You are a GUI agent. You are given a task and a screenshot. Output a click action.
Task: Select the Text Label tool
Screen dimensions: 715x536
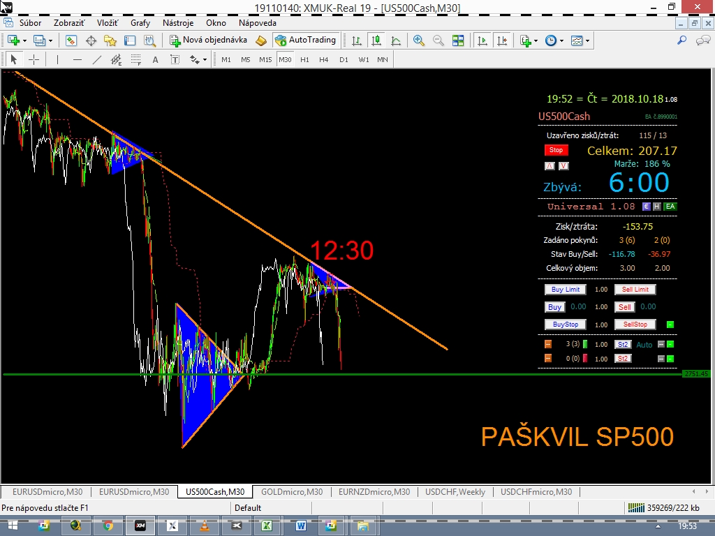click(x=175, y=60)
